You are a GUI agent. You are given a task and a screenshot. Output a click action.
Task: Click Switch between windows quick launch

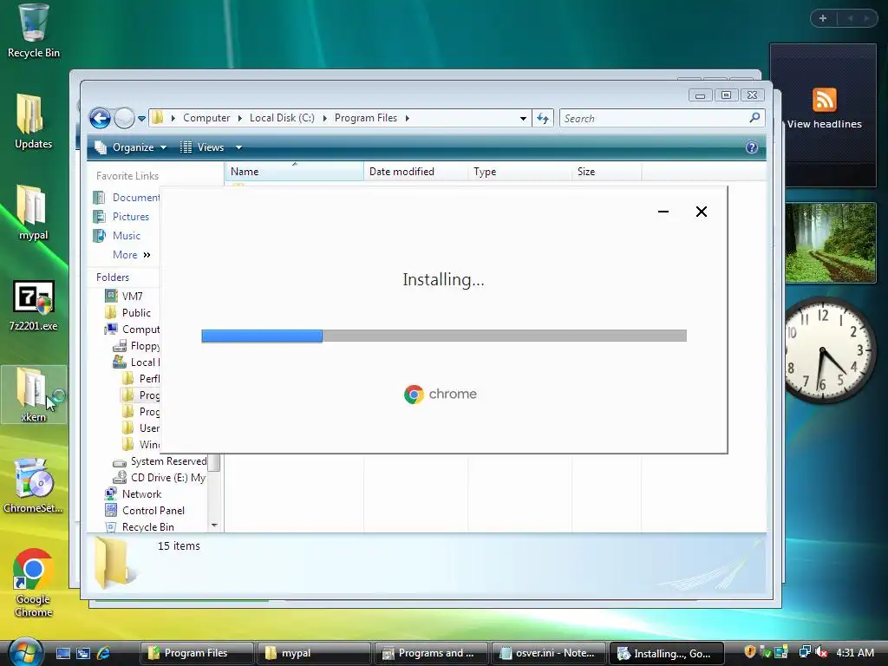point(83,654)
